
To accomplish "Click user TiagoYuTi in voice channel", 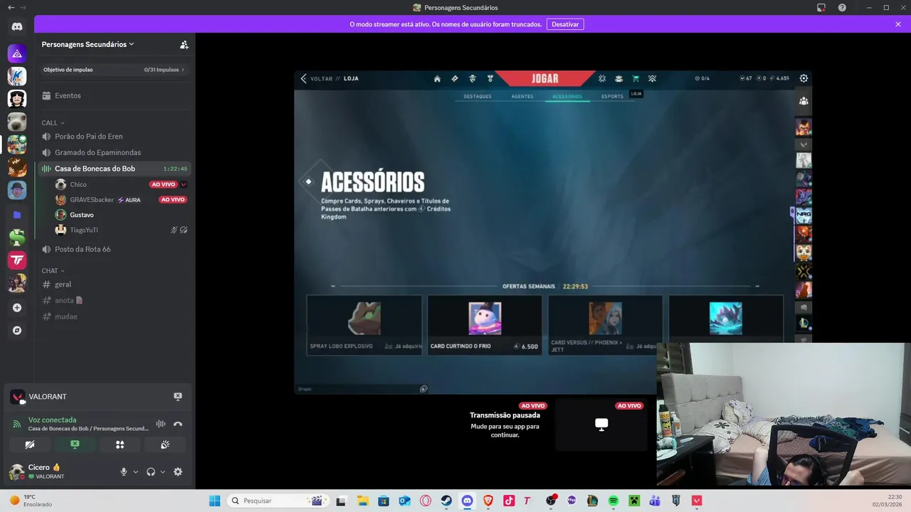I will click(84, 230).
